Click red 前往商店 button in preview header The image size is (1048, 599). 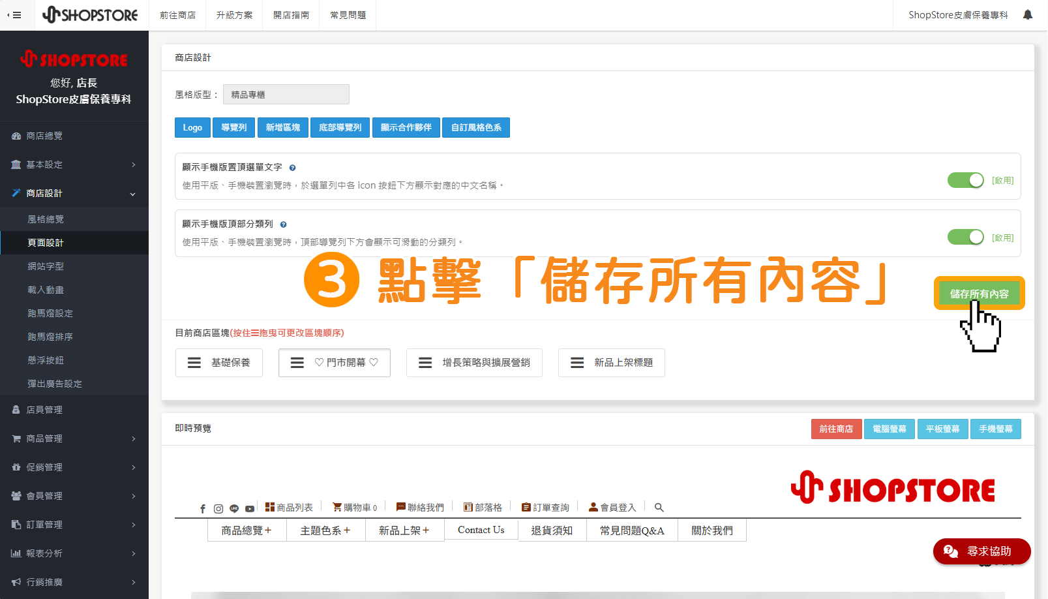[x=836, y=429]
